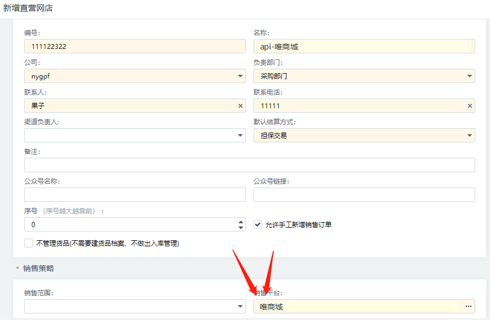Increase the 序号 value with the up arrow

pos(241,222)
